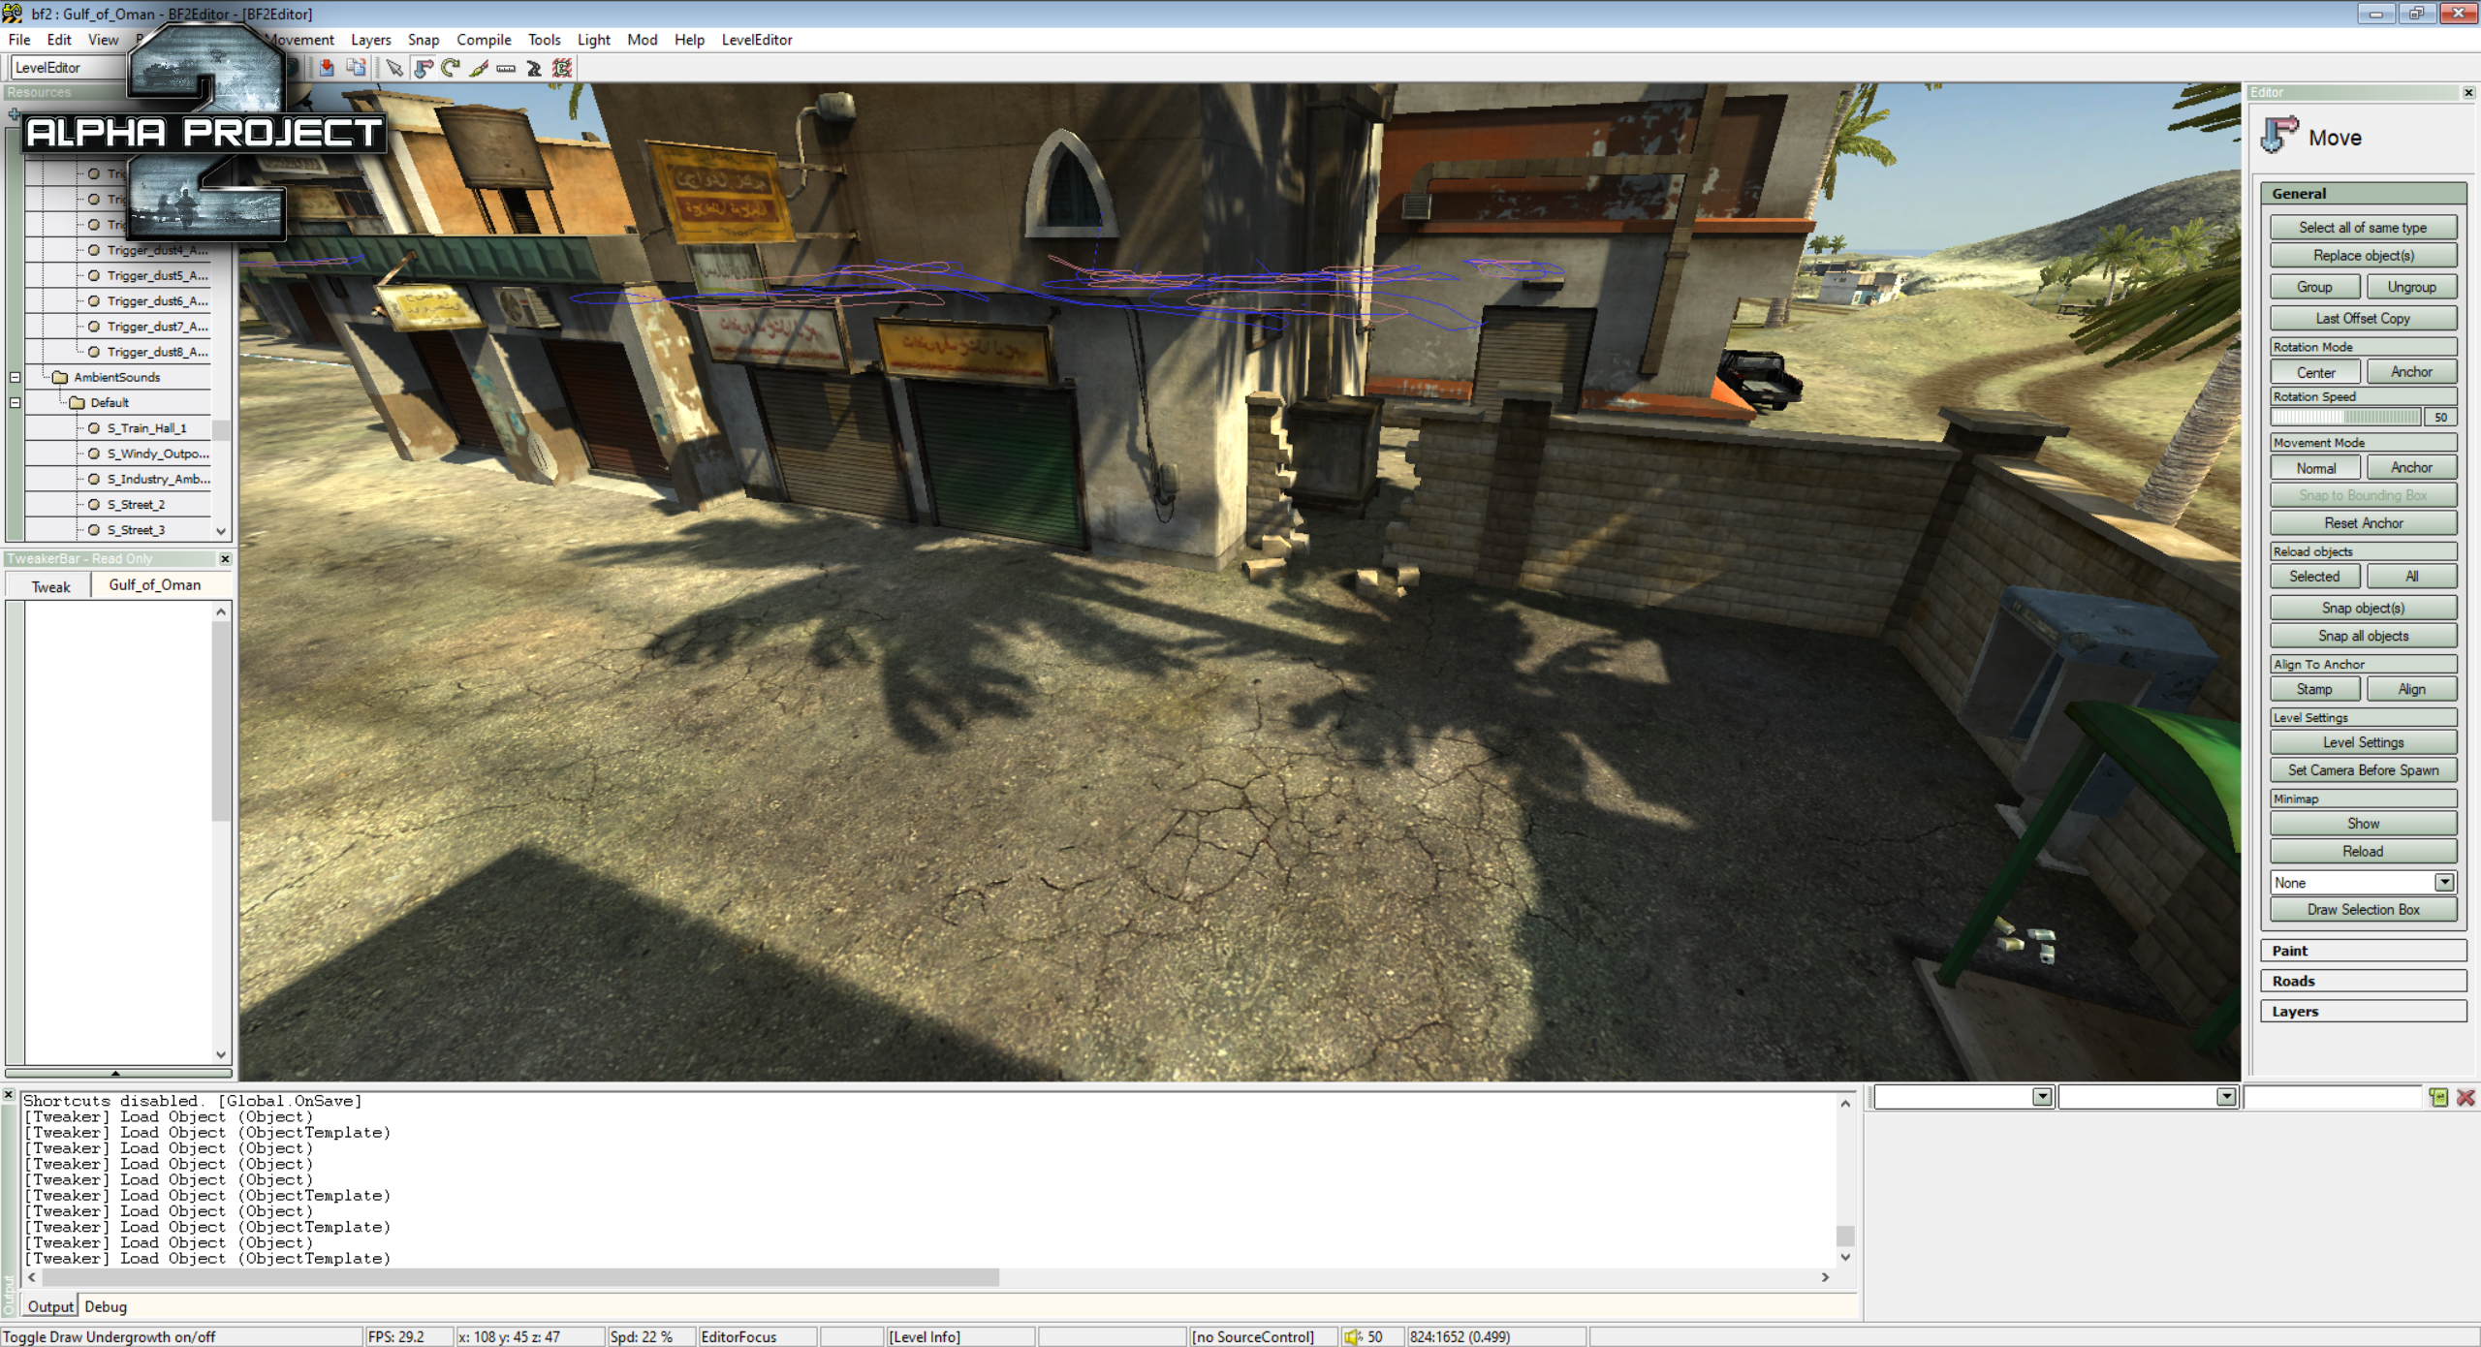Screen dimensions: 2481x1347
Task: Reload Selected objects
Action: click(x=2315, y=577)
